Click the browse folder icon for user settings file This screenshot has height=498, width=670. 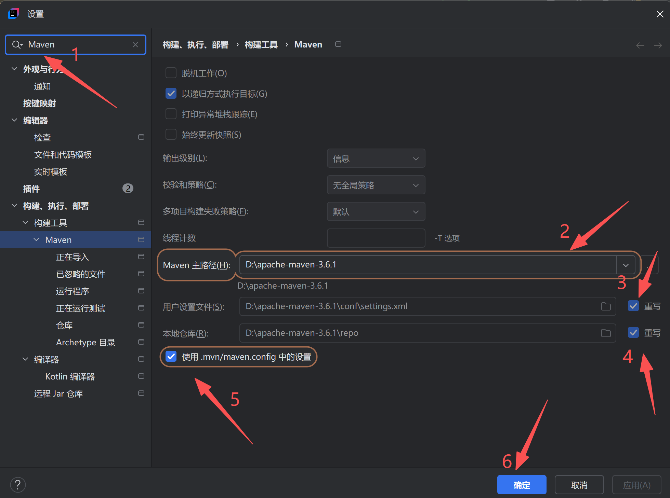pyautogui.click(x=606, y=306)
